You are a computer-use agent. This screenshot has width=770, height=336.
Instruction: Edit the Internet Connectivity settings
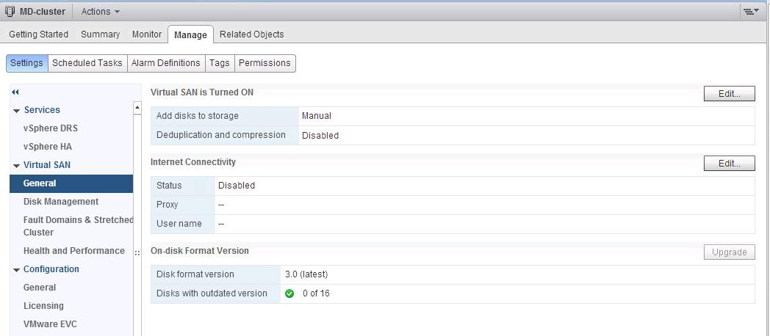point(729,164)
